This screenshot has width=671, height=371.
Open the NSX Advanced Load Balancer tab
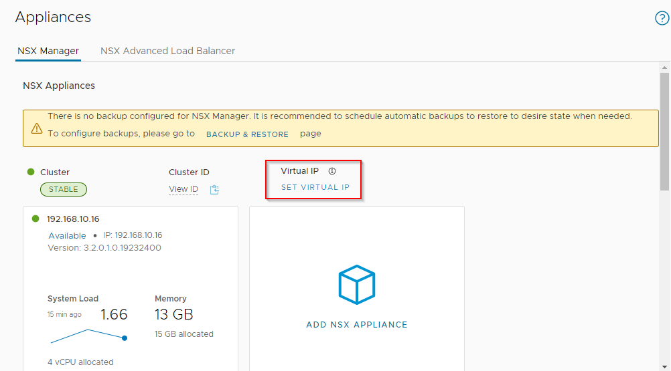click(x=167, y=51)
